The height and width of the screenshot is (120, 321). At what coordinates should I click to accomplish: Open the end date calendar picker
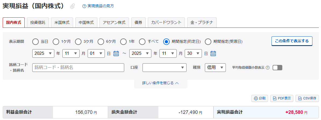click(213, 53)
